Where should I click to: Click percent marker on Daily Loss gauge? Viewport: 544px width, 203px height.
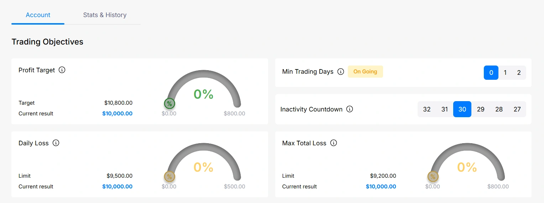[169, 177]
